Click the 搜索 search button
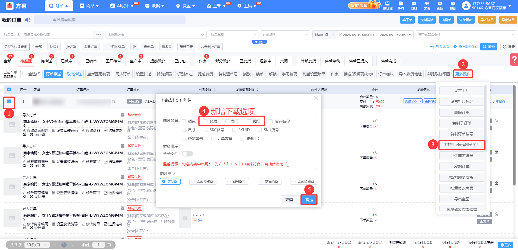This screenshot has width=518, height=250. pyautogui.click(x=489, y=47)
